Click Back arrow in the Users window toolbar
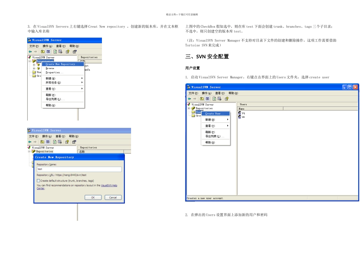This screenshot has width=364, height=258. (x=189, y=99)
